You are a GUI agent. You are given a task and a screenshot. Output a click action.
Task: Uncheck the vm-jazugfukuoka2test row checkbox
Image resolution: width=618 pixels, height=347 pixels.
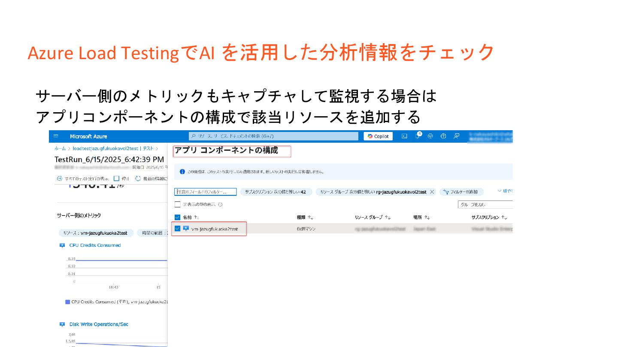pos(178,229)
